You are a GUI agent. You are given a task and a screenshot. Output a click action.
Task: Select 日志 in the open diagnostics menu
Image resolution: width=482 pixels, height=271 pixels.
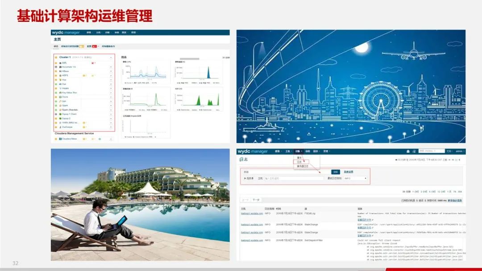tap(299, 162)
